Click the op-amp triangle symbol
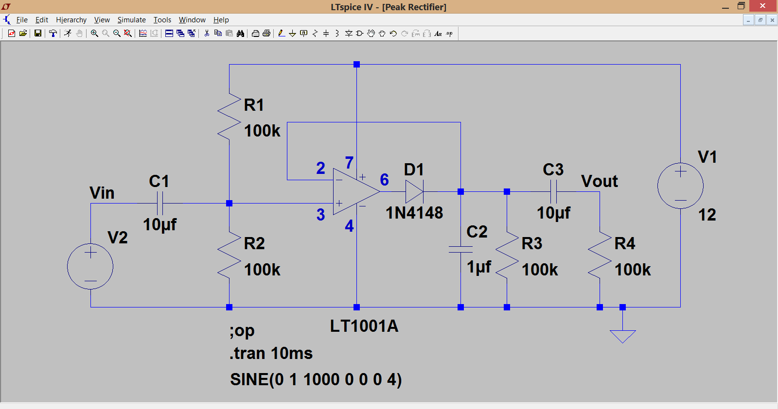The image size is (778, 409). pyautogui.click(x=355, y=192)
